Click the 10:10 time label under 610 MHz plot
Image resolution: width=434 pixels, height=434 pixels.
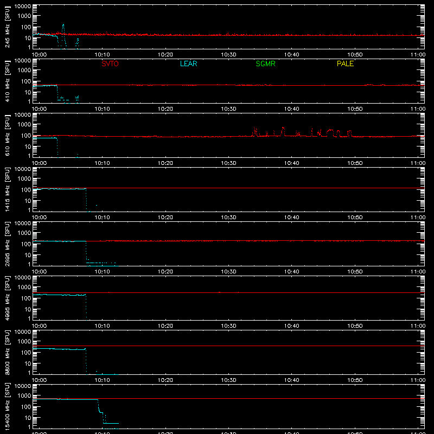102,163
